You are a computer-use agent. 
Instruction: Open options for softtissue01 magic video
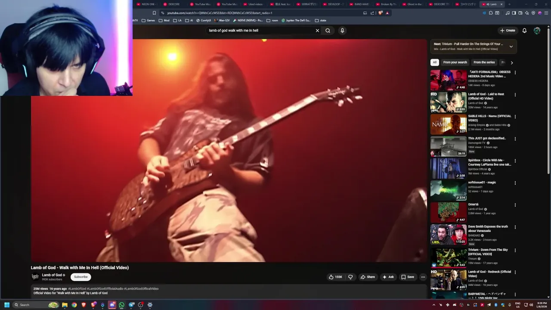[x=515, y=183]
